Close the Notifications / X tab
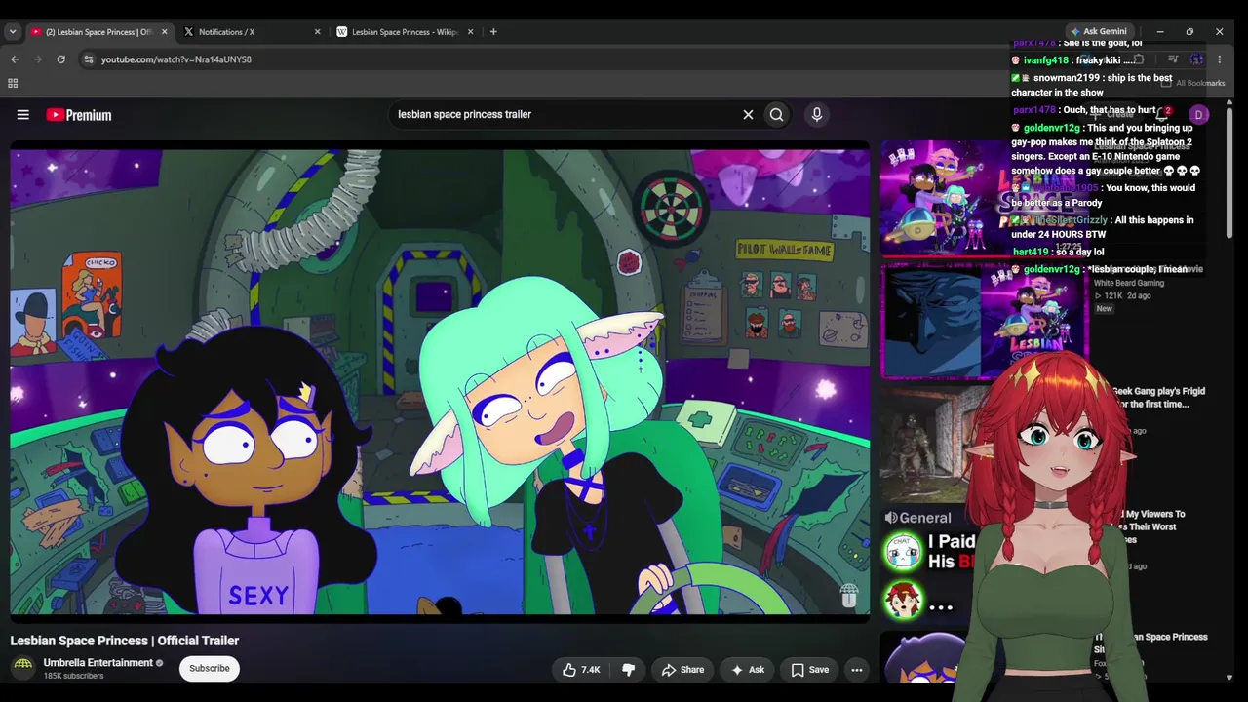Viewport: 1248px width, 702px height. [x=317, y=32]
